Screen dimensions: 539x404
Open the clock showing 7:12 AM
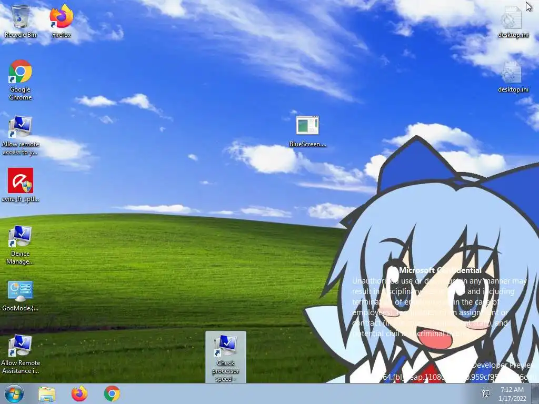coord(512,394)
